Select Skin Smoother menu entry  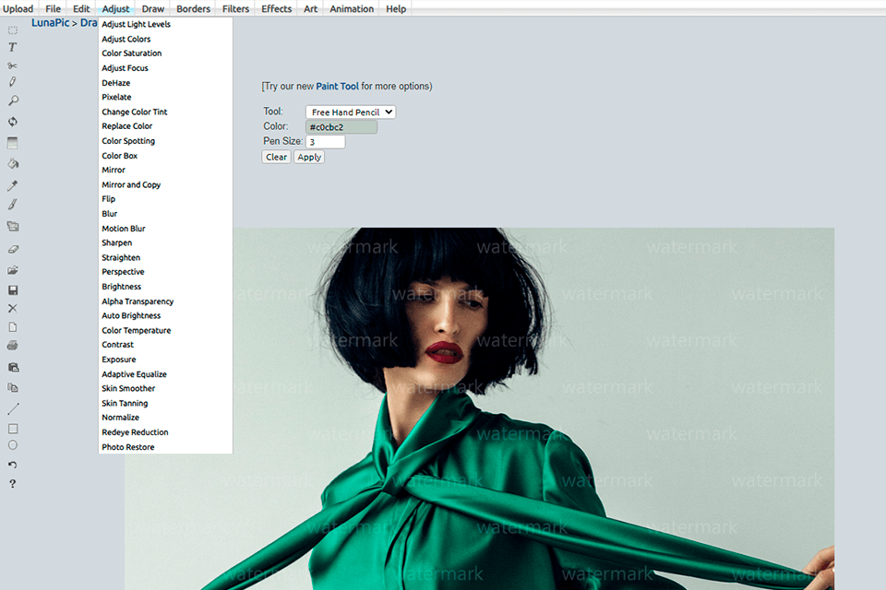coord(128,389)
